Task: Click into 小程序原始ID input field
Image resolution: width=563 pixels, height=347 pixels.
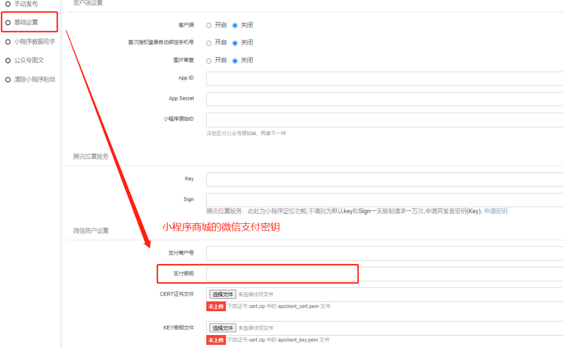Action: pos(384,119)
